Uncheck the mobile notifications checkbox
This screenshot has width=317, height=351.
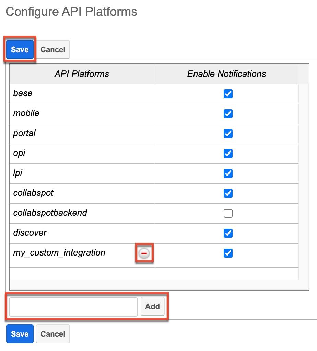[x=228, y=114]
